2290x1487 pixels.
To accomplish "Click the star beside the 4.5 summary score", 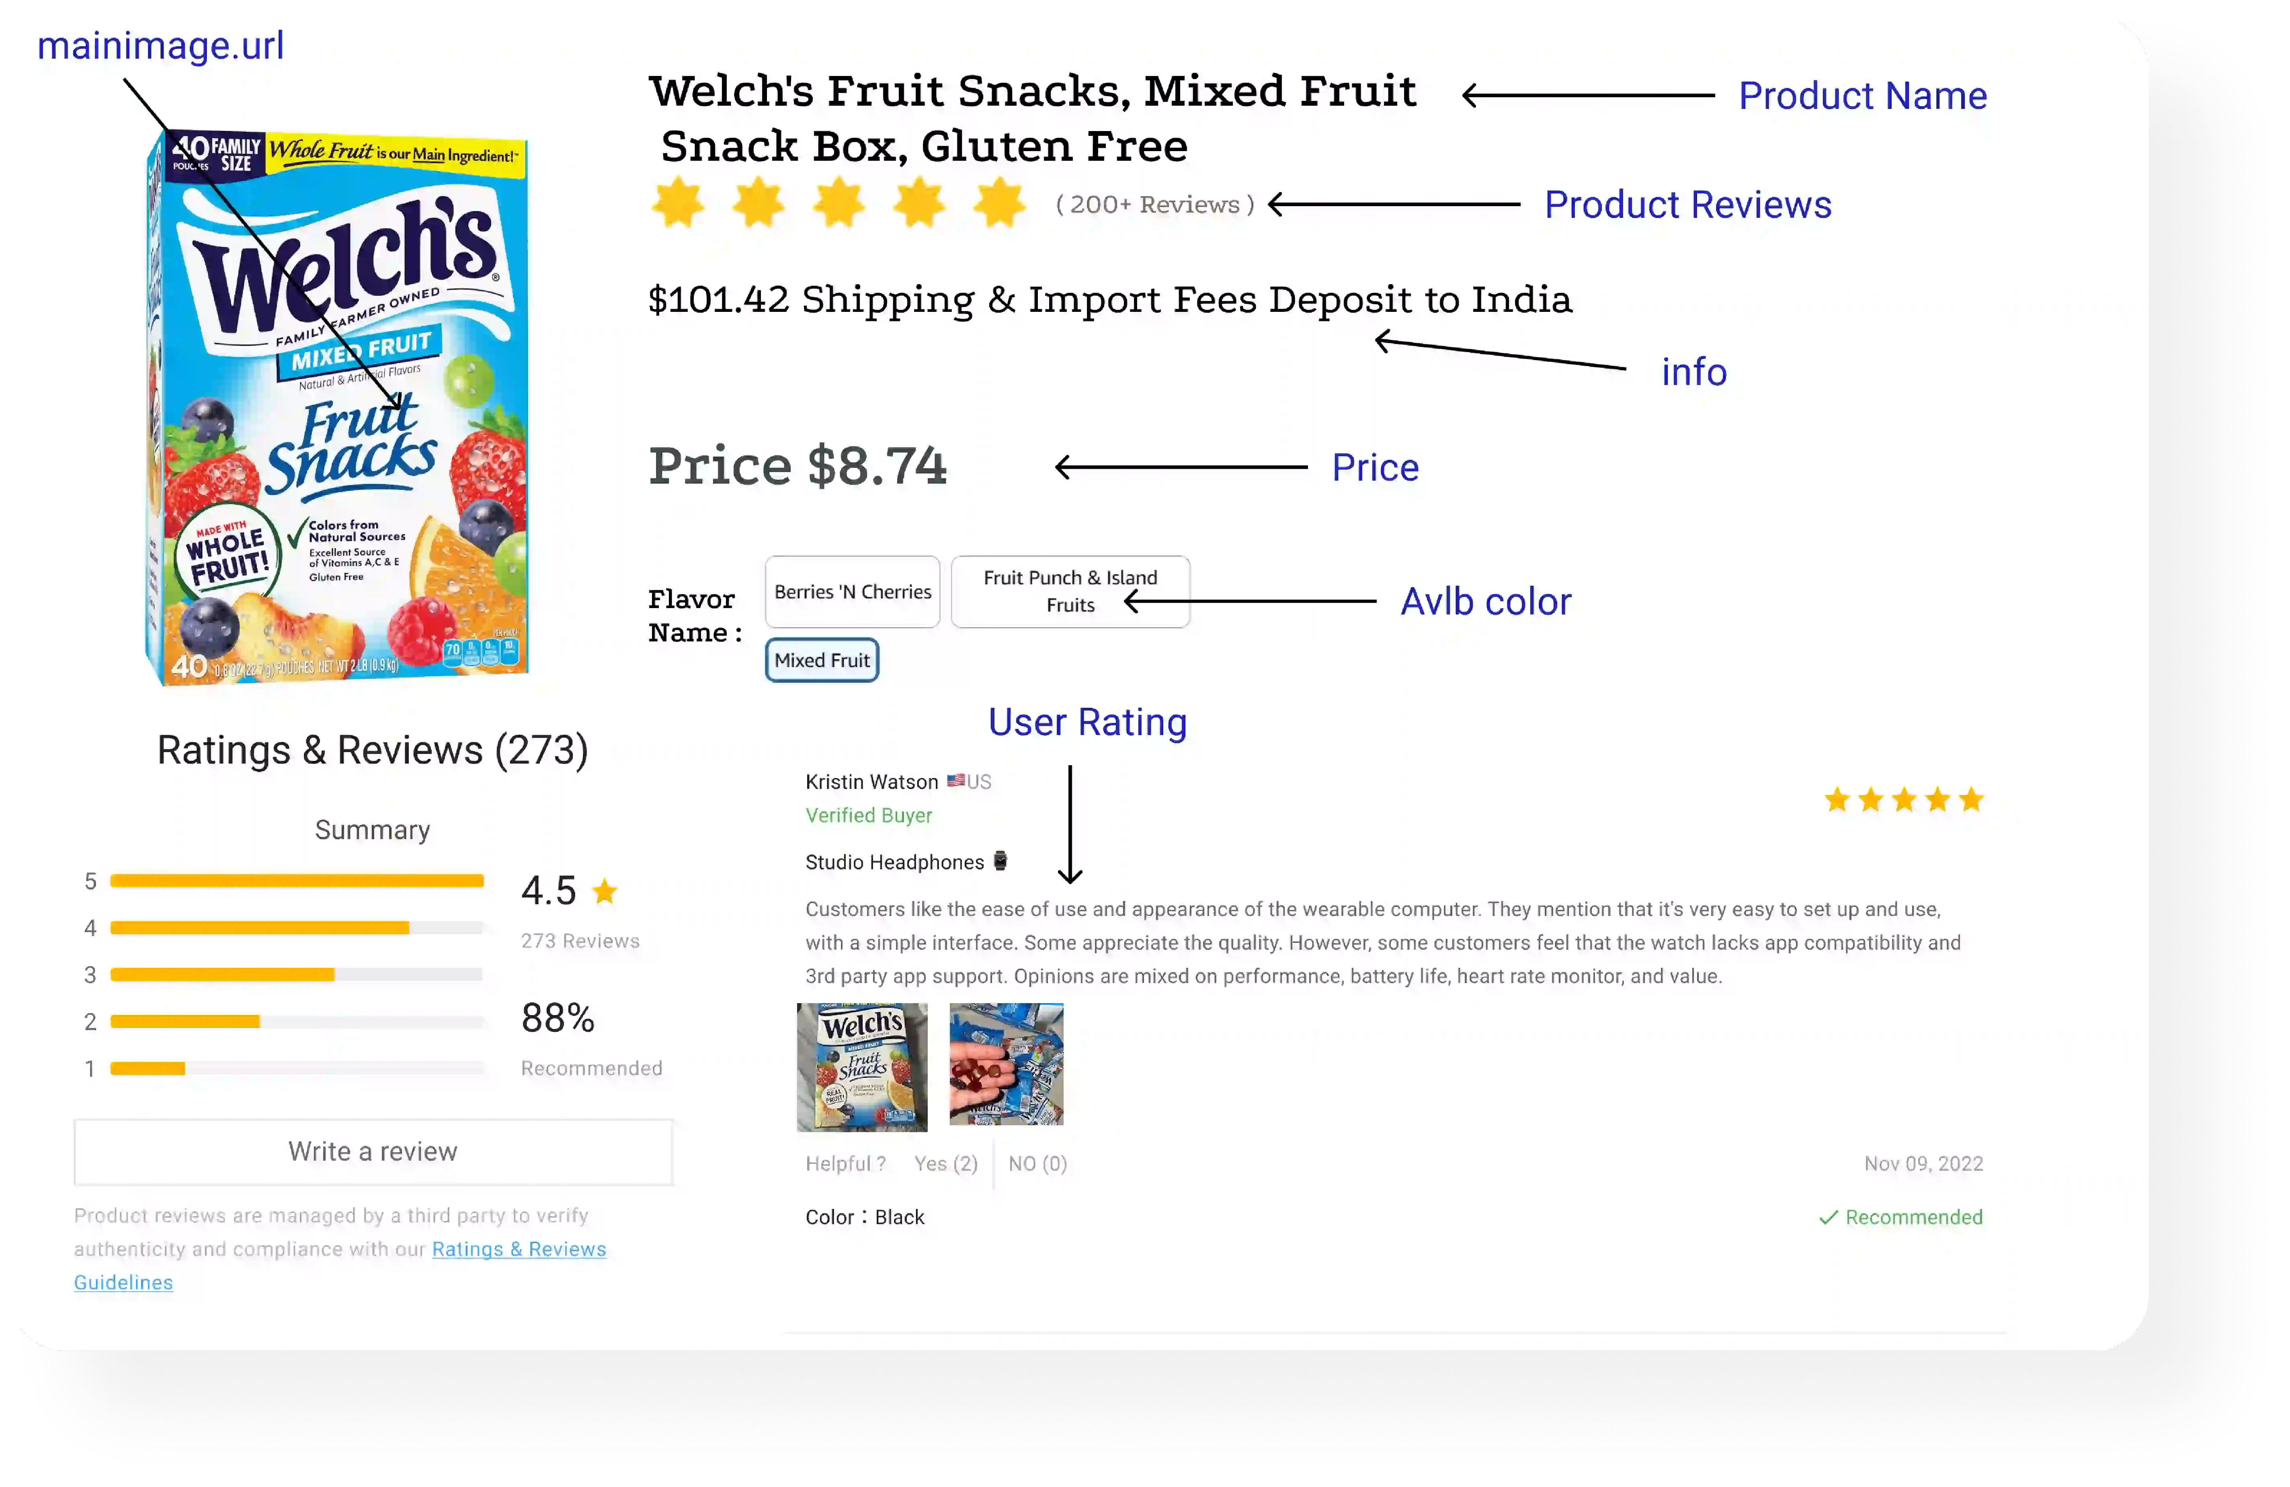I will (x=605, y=892).
